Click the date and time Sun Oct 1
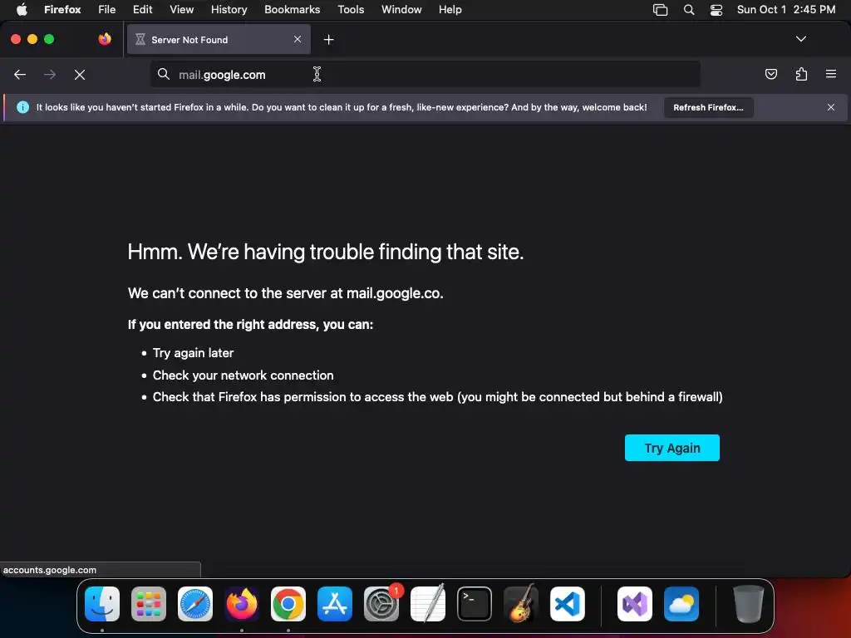 click(x=786, y=9)
